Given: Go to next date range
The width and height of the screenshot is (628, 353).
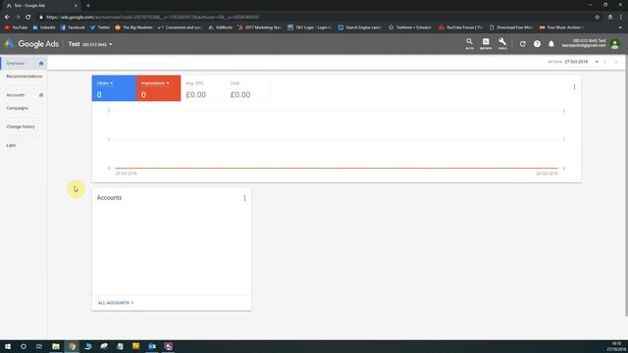Looking at the screenshot, I should pyautogui.click(x=616, y=62).
